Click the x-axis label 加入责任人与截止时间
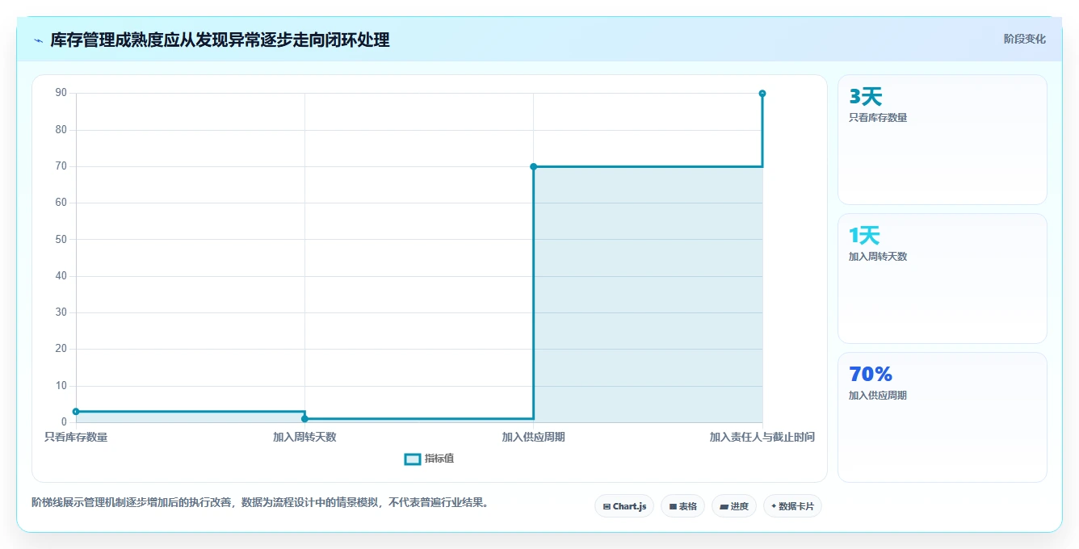 (x=762, y=437)
